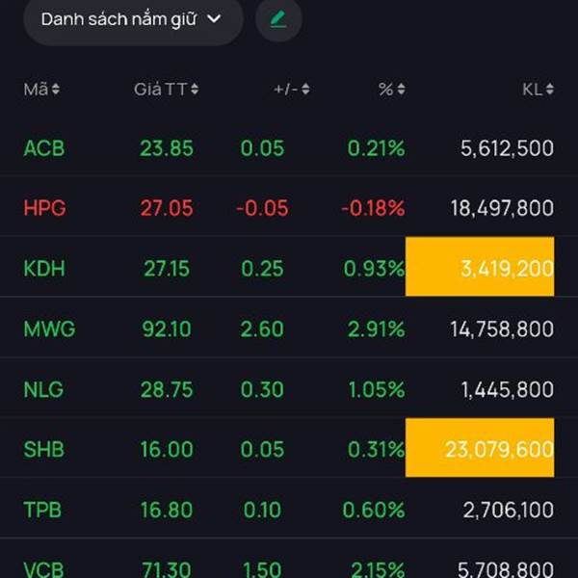Open the ACB stock row

point(44,148)
